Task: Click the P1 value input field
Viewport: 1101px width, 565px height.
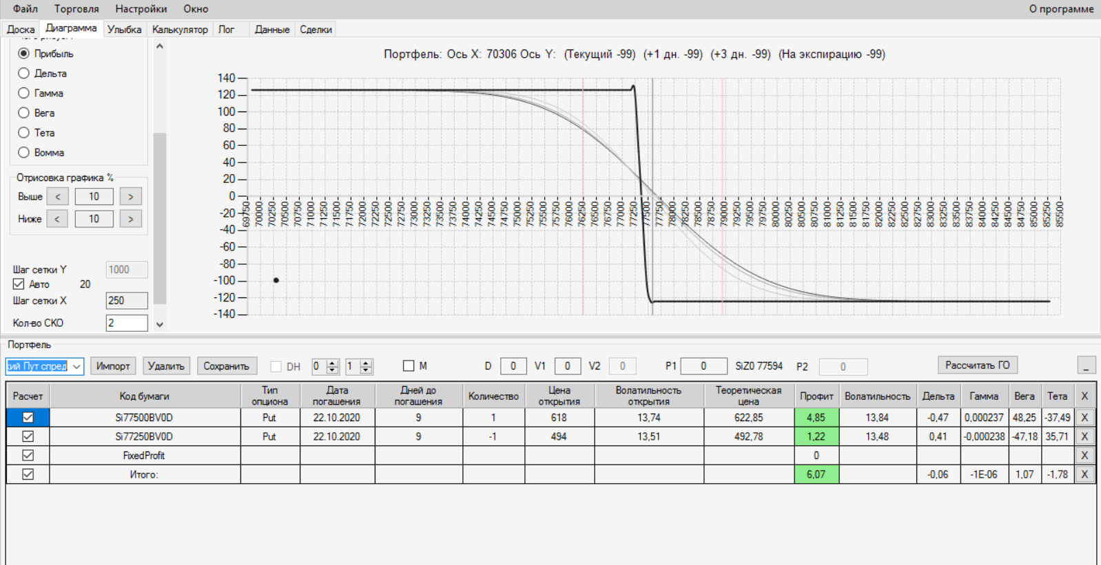Action: tap(703, 366)
